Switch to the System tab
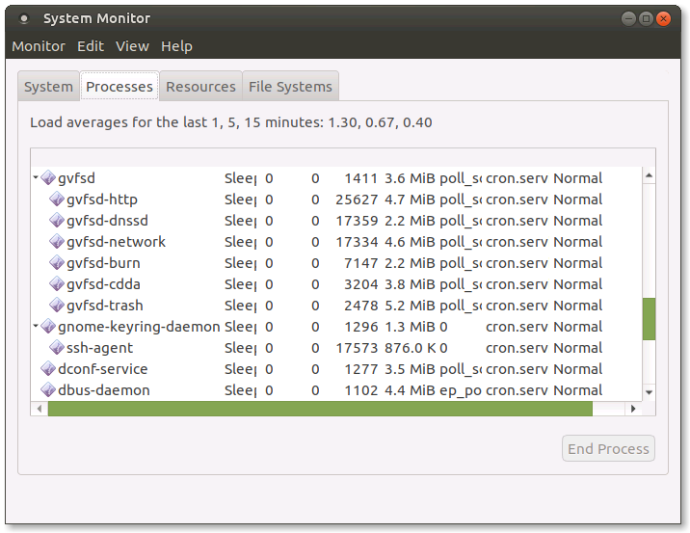The image size is (690, 533). 48,87
